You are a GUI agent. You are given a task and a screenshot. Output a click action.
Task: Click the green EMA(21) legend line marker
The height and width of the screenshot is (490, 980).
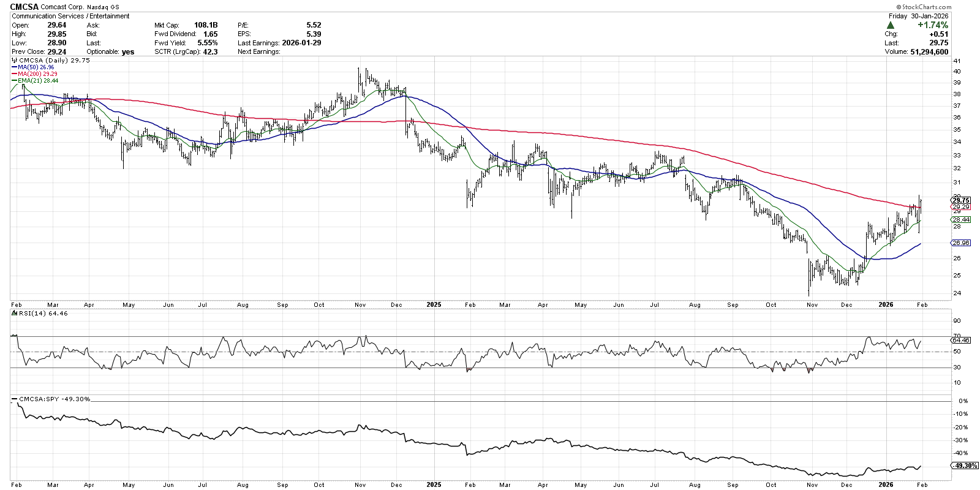13,81
